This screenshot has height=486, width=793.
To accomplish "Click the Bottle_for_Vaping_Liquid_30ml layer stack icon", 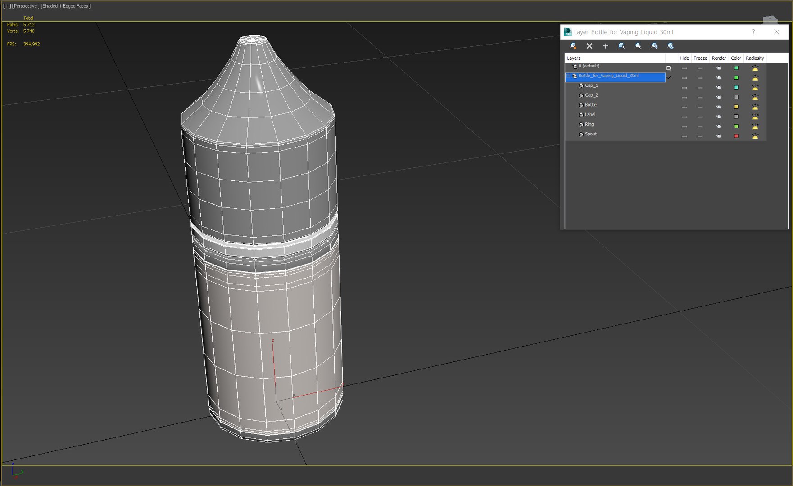I will 575,76.
